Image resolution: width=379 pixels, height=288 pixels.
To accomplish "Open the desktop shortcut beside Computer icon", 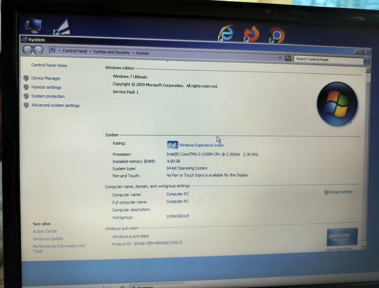I will [x=62, y=27].
